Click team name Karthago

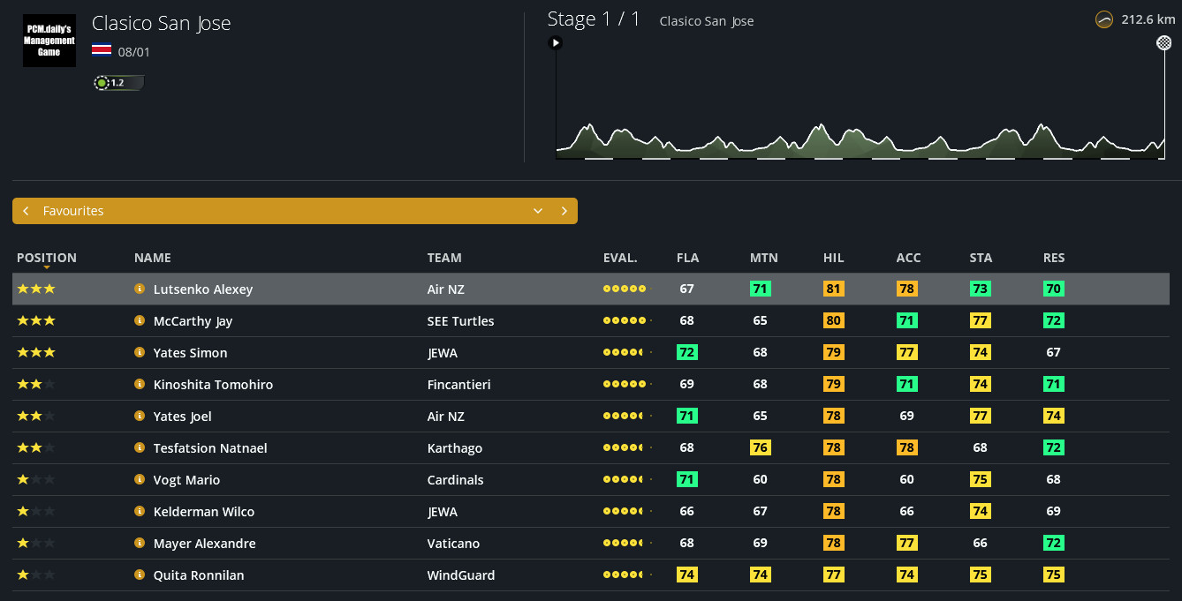click(x=455, y=448)
